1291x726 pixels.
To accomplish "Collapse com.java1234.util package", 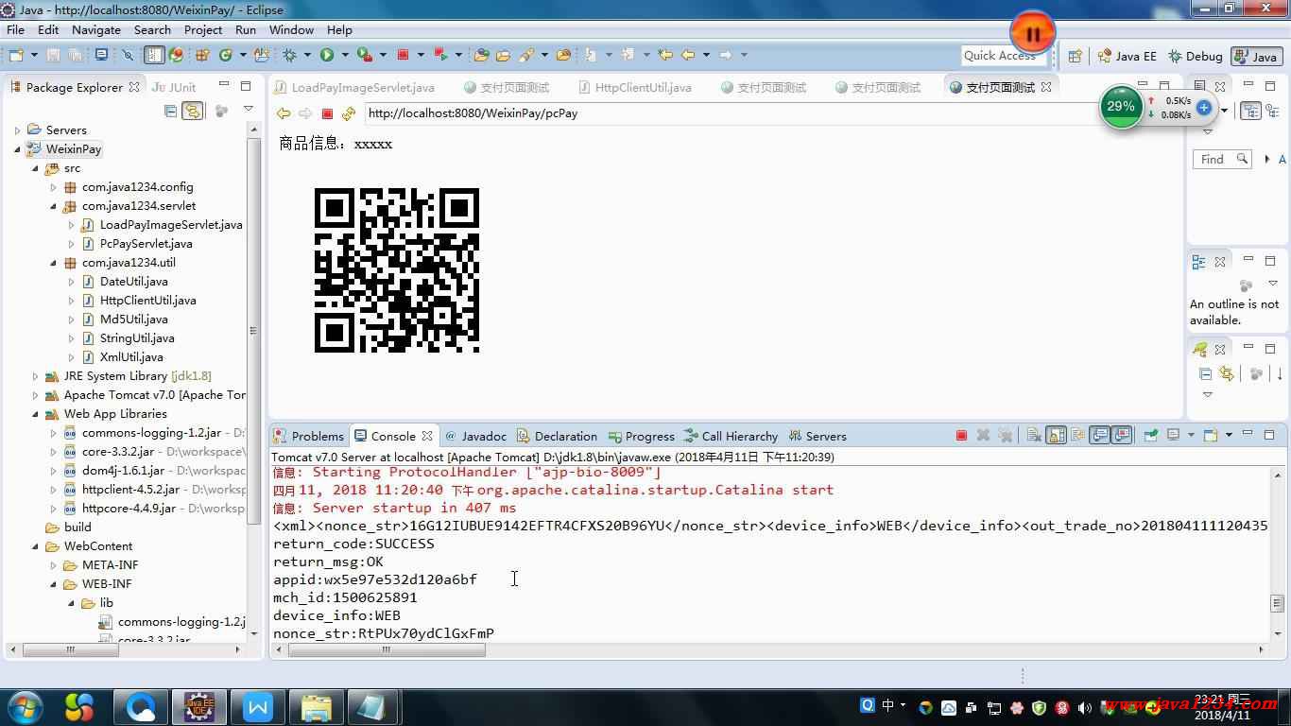I will [54, 263].
